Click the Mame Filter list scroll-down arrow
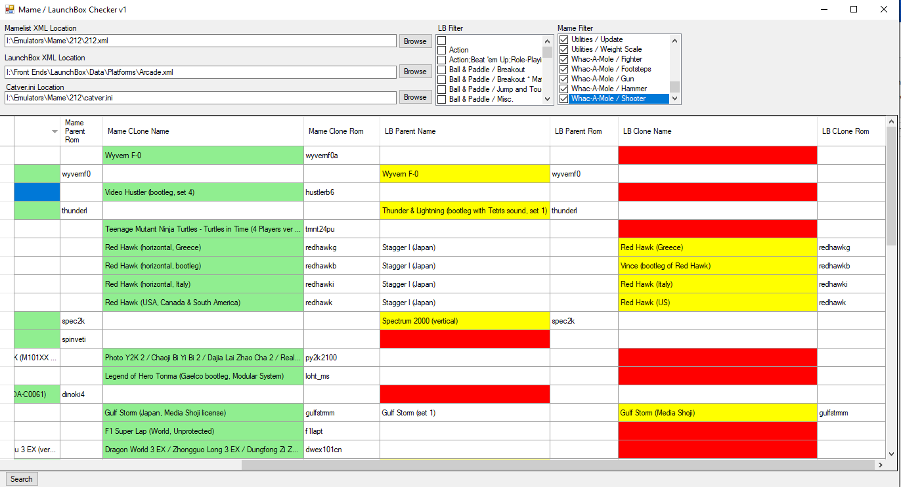Viewport: 901px width, 487px height. click(674, 98)
